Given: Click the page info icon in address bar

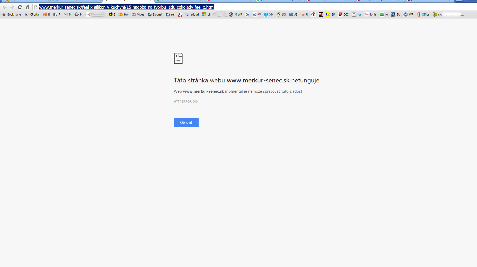Looking at the screenshot, I should [36, 7].
